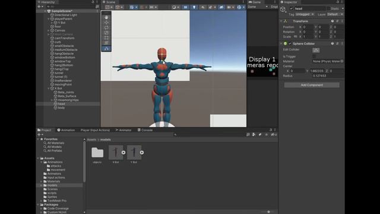
Task: Select the Scale tool in Scene
Action: pyautogui.click(x=106, y=33)
